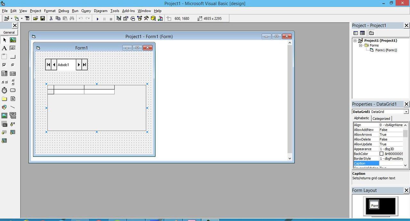Collapse the Forms folder node
This screenshot has width=410, height=221.
pos(360,45)
